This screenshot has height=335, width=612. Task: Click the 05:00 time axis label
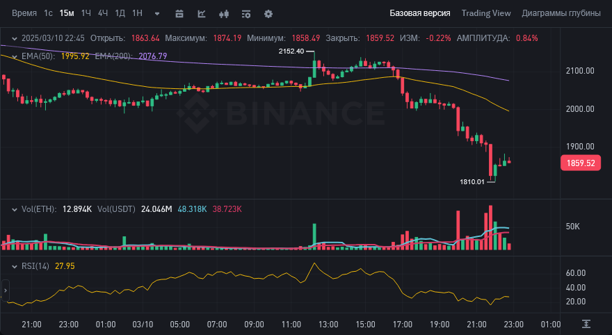(x=179, y=325)
